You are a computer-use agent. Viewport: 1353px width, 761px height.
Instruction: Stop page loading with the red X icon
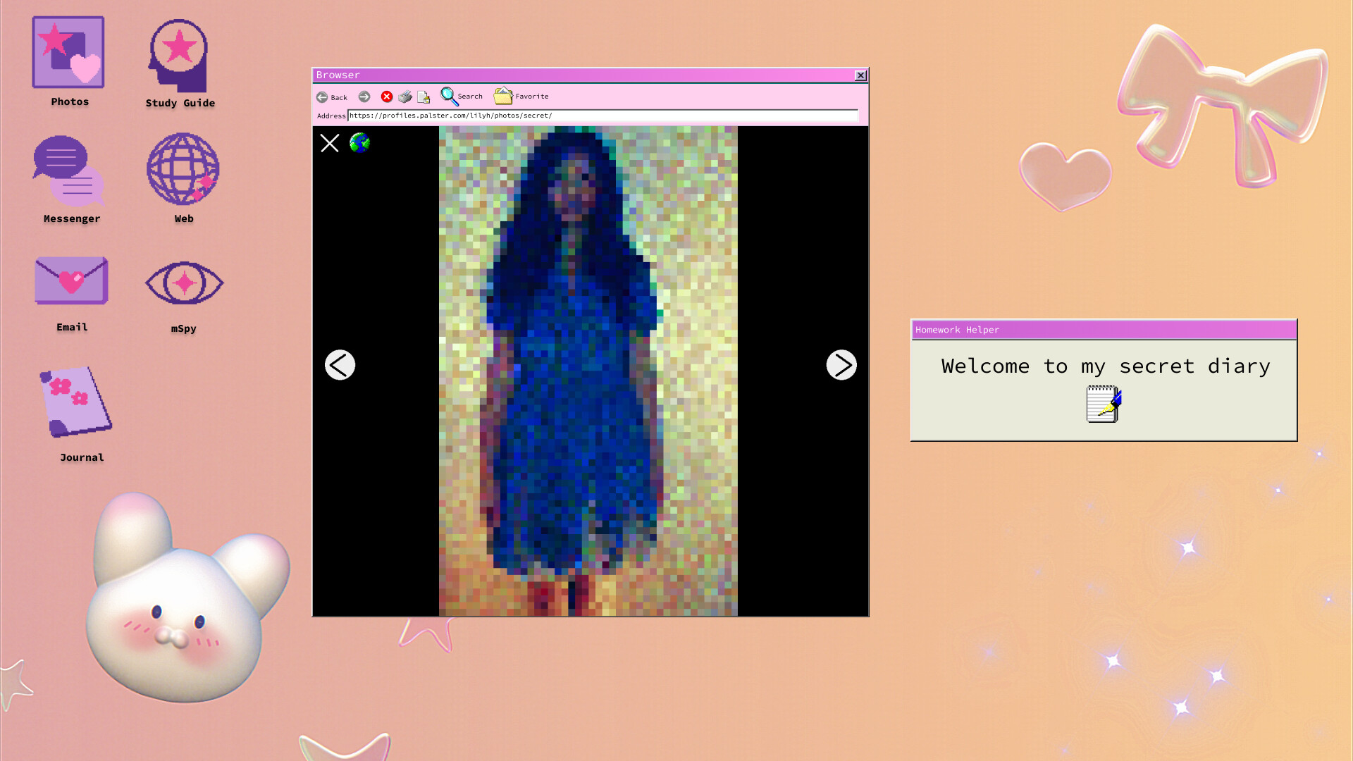pos(386,97)
